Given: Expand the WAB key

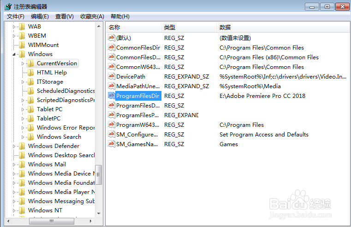Looking at the screenshot, I should tap(14, 27).
